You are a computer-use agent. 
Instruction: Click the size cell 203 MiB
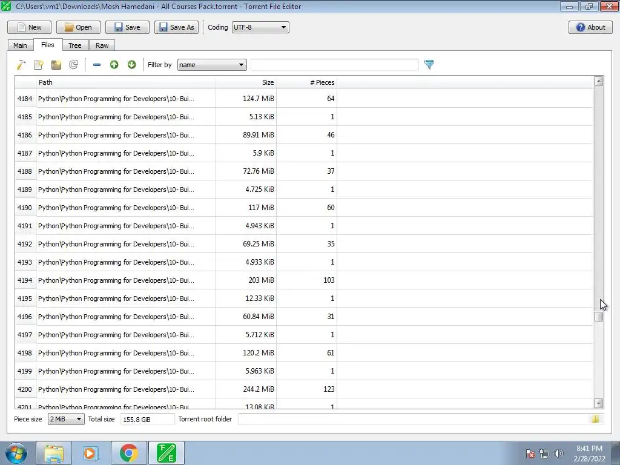(x=246, y=280)
